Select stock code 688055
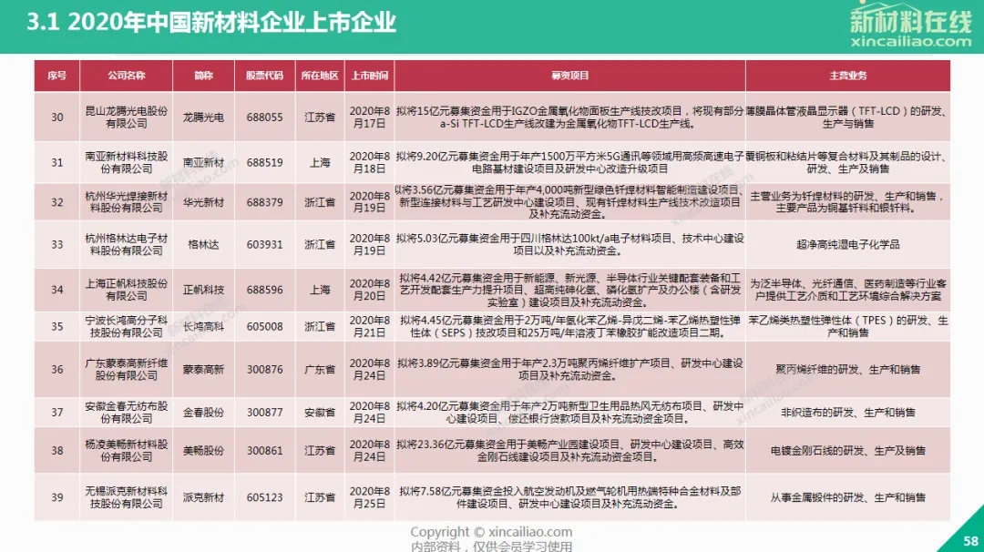This screenshot has width=984, height=552. 264,118
